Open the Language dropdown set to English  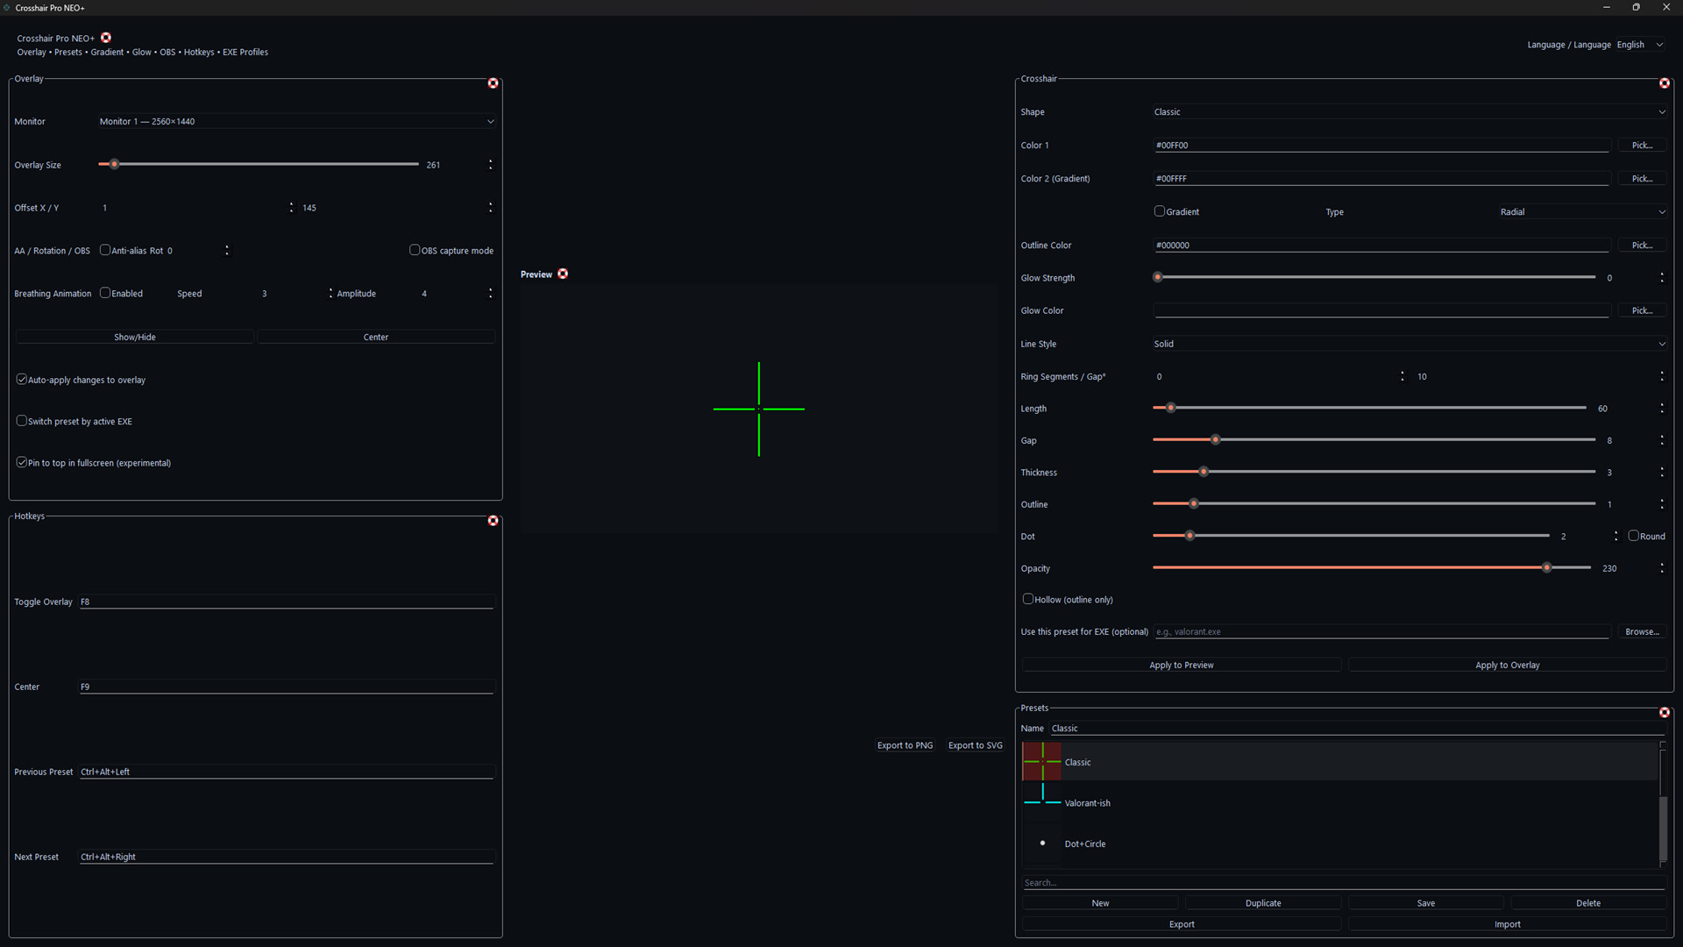coord(1640,44)
